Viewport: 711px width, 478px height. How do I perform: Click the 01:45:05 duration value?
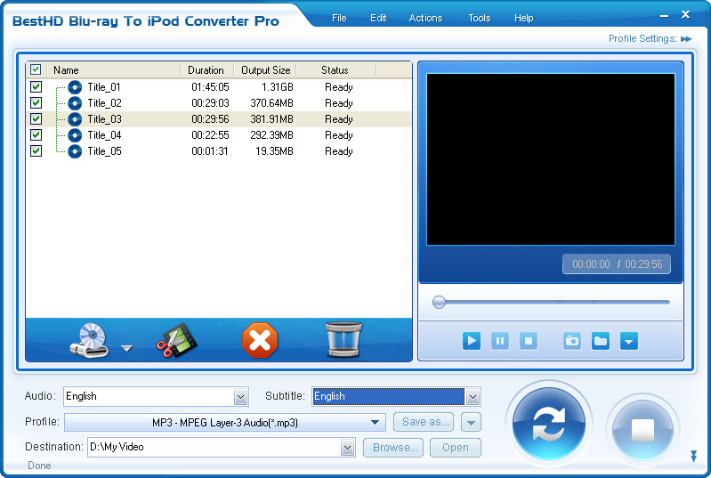click(210, 87)
